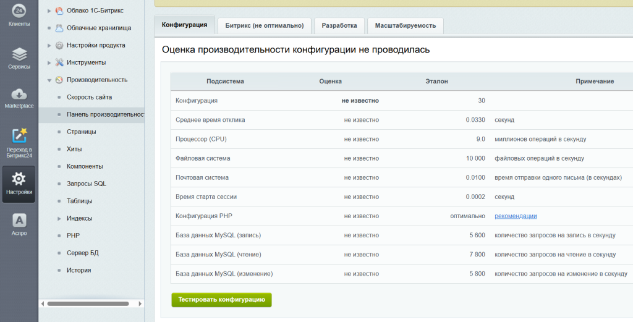Click the Облако 1С-Битрикс cloud icon
The width and height of the screenshot is (633, 322).
tap(59, 11)
